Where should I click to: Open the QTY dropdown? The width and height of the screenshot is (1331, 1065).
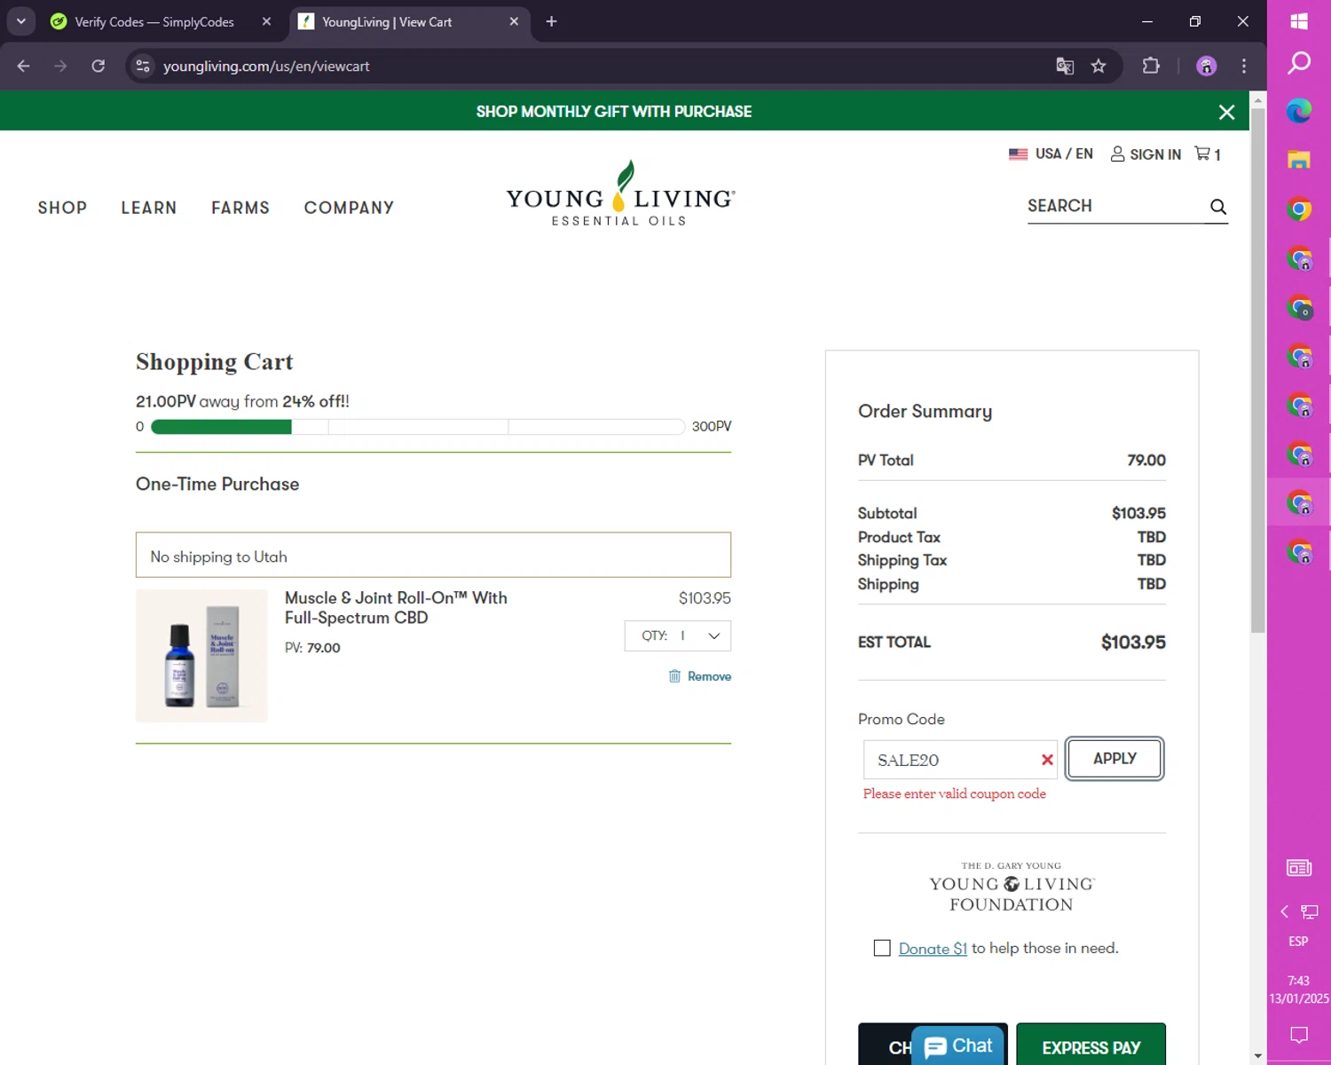click(x=678, y=635)
